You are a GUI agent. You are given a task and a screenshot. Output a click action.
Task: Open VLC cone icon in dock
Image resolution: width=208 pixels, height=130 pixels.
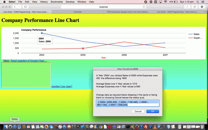(155, 127)
